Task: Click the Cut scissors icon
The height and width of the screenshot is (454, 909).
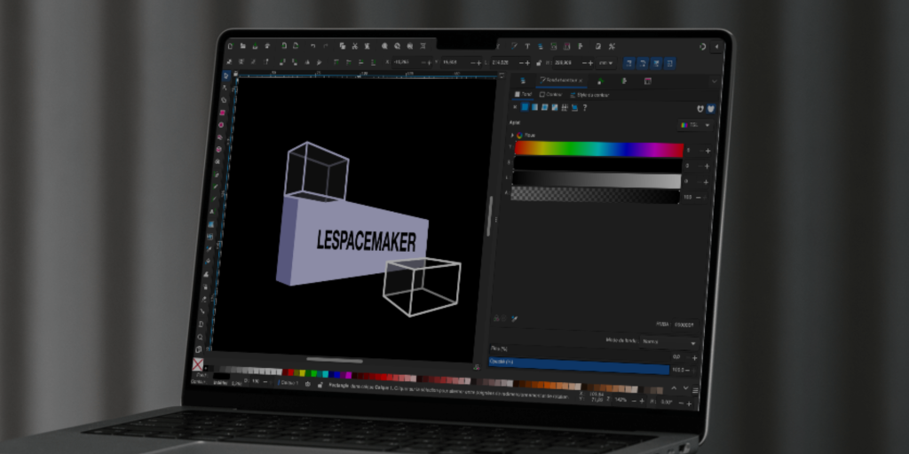Action: tap(353, 45)
